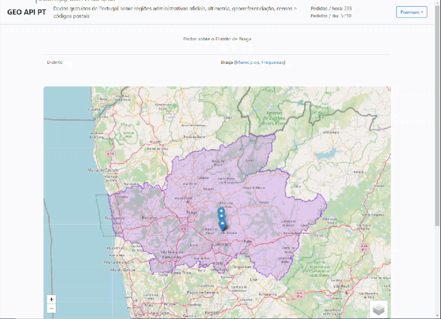Click the Barcelos label on the map
The width and height of the screenshot is (441, 319).
[x=150, y=218]
